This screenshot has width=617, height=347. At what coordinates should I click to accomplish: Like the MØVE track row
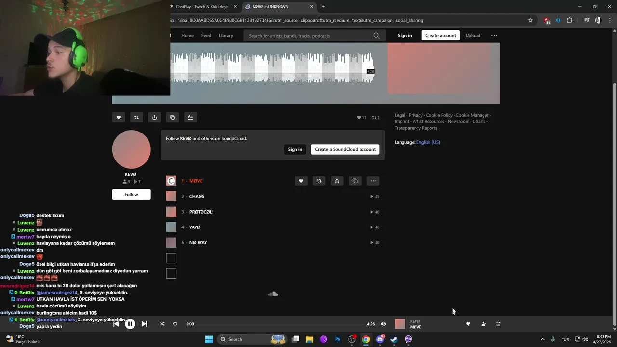click(301, 181)
